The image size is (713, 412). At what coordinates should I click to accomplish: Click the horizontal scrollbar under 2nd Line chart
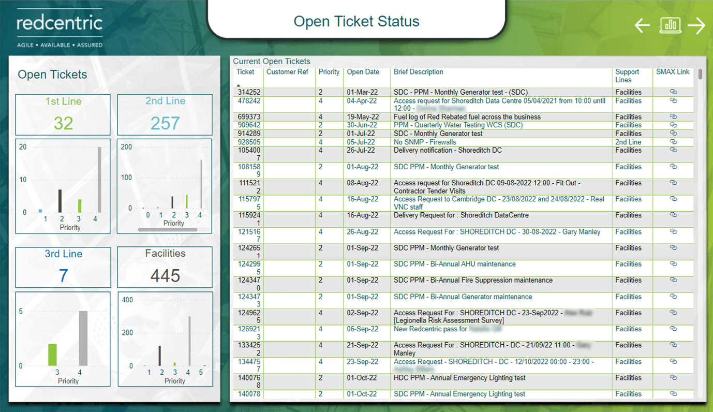tap(167, 229)
